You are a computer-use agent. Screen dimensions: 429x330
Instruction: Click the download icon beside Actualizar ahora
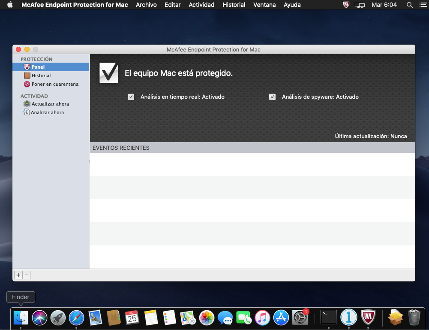(27, 104)
